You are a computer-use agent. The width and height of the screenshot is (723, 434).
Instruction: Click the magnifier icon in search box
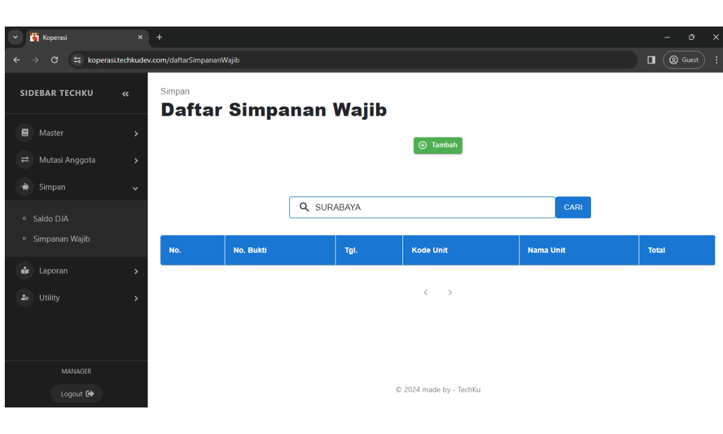click(x=304, y=207)
